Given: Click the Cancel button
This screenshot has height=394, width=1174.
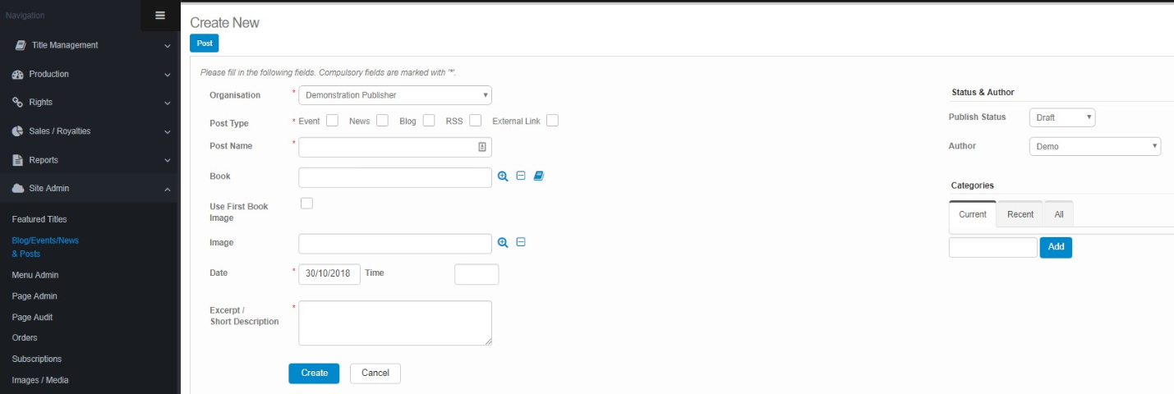Looking at the screenshot, I should 375,373.
